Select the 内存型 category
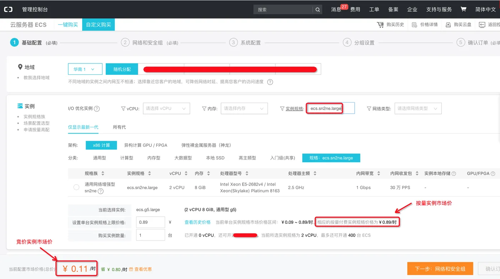The width and height of the screenshot is (500, 279). pyautogui.click(x=154, y=158)
